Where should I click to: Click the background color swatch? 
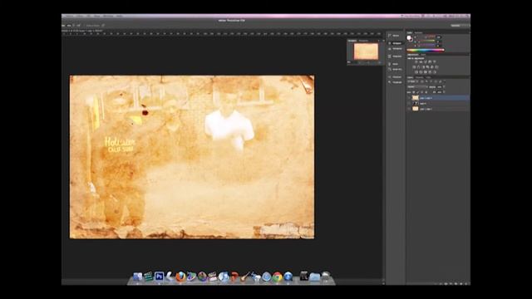pos(411,40)
